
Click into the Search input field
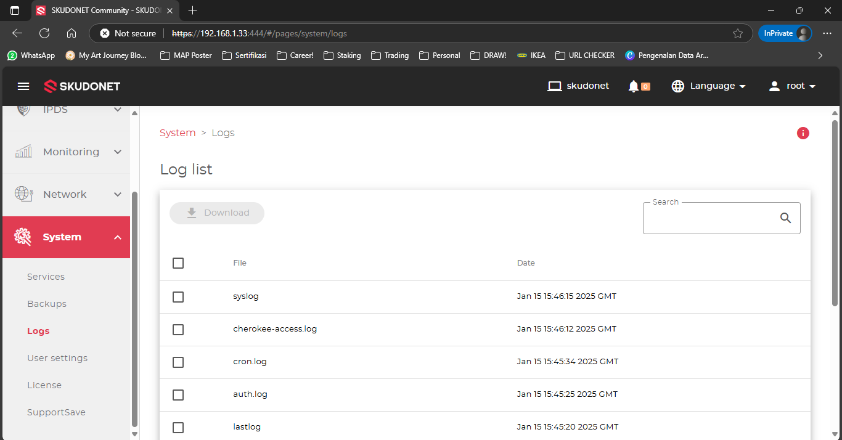(709, 219)
